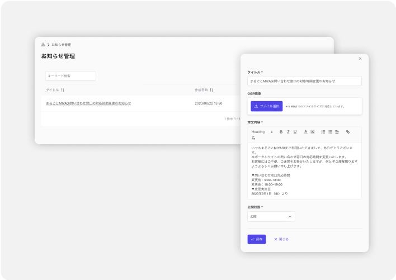Click the 保存 save button
Image resolution: width=396 pixels, height=280 pixels.
tap(257, 239)
